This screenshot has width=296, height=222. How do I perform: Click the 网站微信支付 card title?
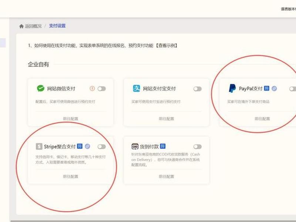tap(61, 88)
